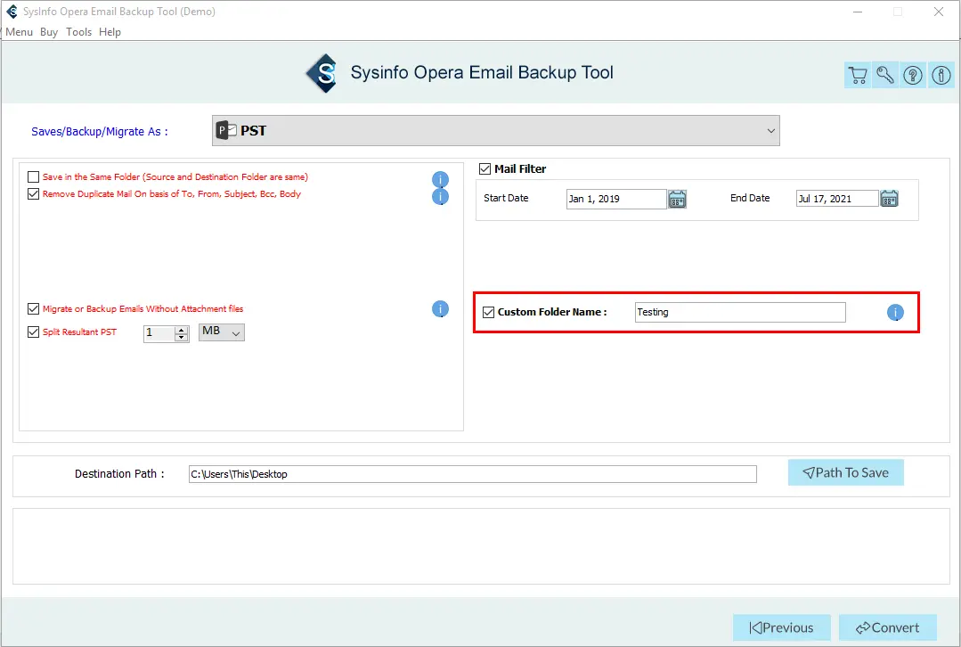
Task: Click info icon for Without Attachment option
Action: tap(440, 309)
